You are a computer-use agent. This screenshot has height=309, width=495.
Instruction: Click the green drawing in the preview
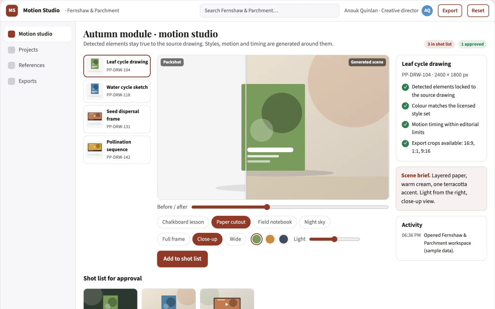click(273, 127)
